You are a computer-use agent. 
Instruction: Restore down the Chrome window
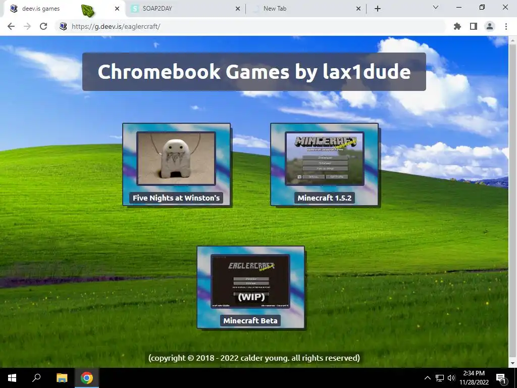(x=482, y=7)
